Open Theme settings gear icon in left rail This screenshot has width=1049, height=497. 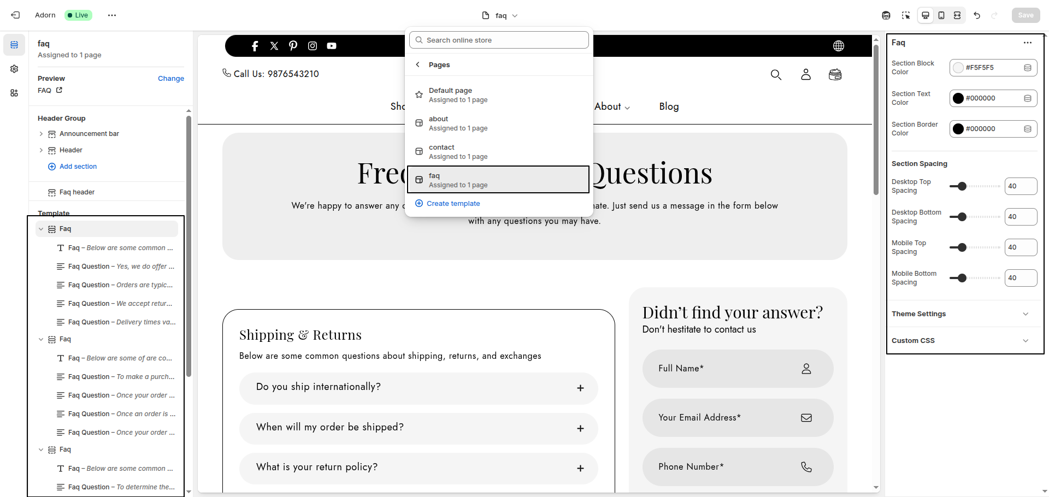pos(14,69)
